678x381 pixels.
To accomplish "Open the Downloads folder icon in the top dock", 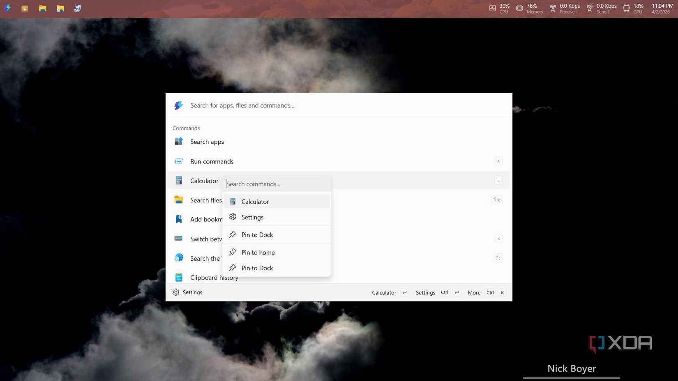I will pos(25,8).
